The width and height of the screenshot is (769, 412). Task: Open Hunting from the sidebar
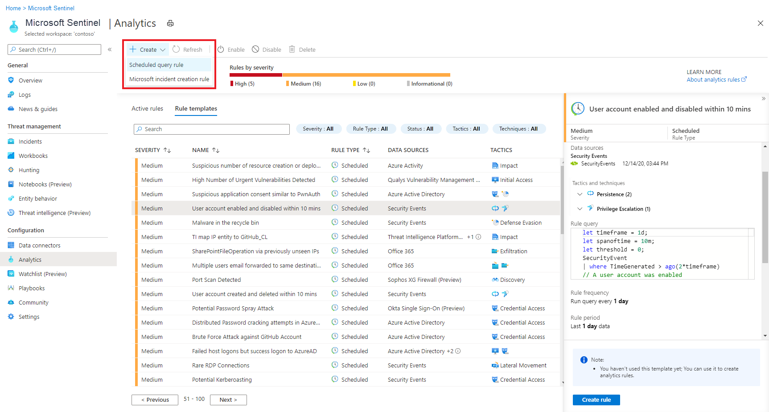coord(29,170)
